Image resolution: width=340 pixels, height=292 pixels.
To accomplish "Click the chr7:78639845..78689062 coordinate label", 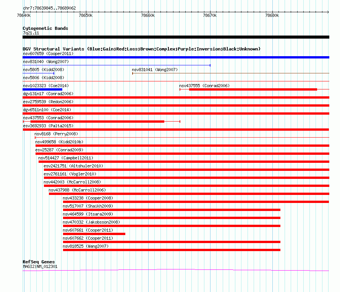I will click(49, 8).
